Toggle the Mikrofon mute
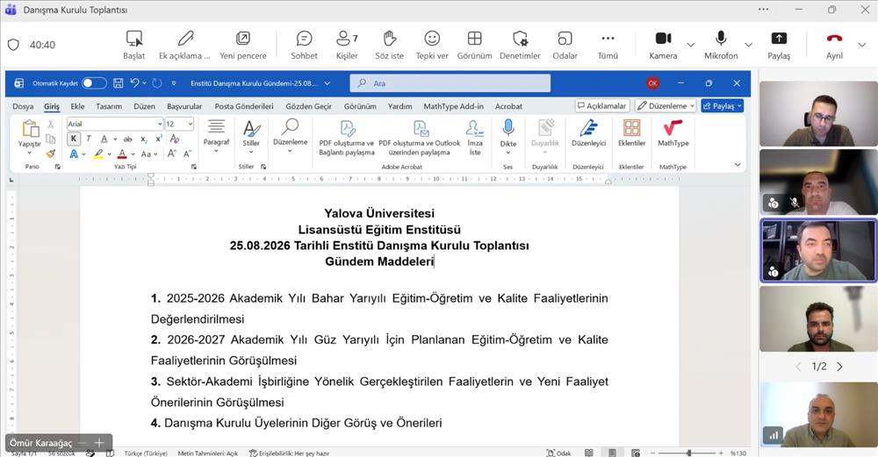Image resolution: width=878 pixels, height=457 pixels. (721, 45)
